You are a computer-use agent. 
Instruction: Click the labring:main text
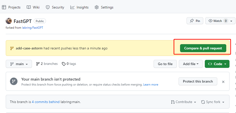[x=70, y=102]
